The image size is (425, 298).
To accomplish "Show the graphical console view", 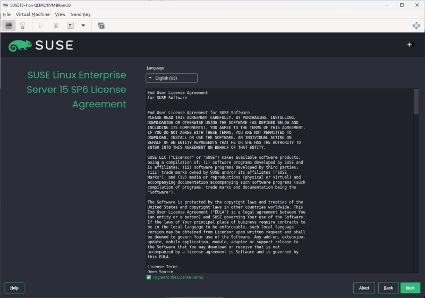I will pyautogui.click(x=8, y=25).
